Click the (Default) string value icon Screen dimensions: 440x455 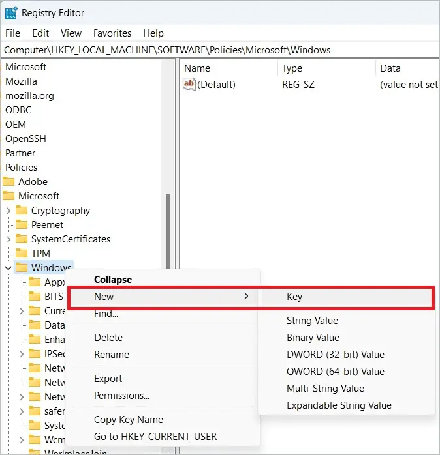(189, 84)
